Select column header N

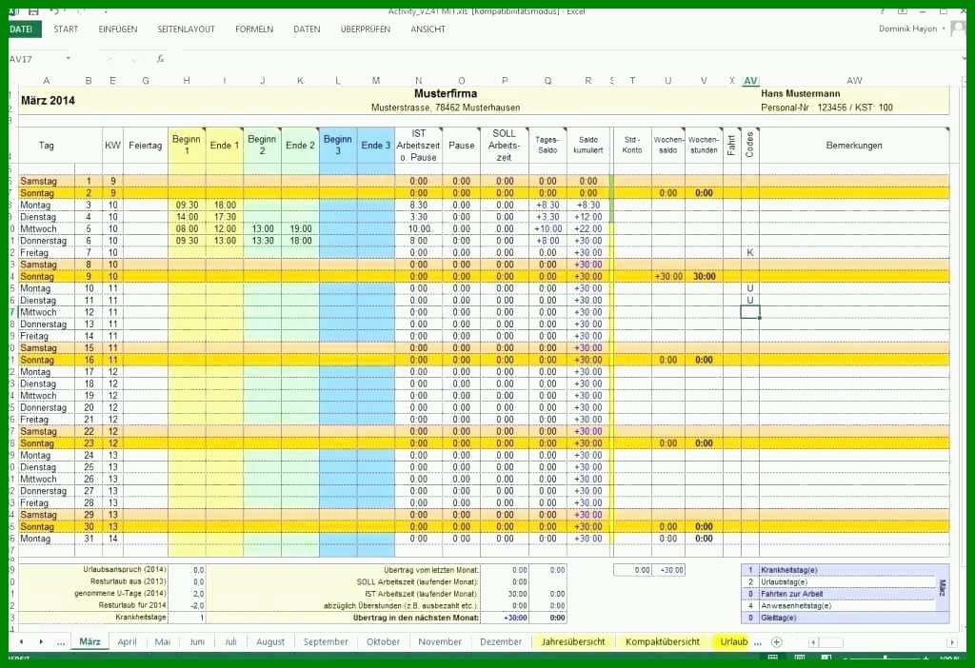point(419,81)
